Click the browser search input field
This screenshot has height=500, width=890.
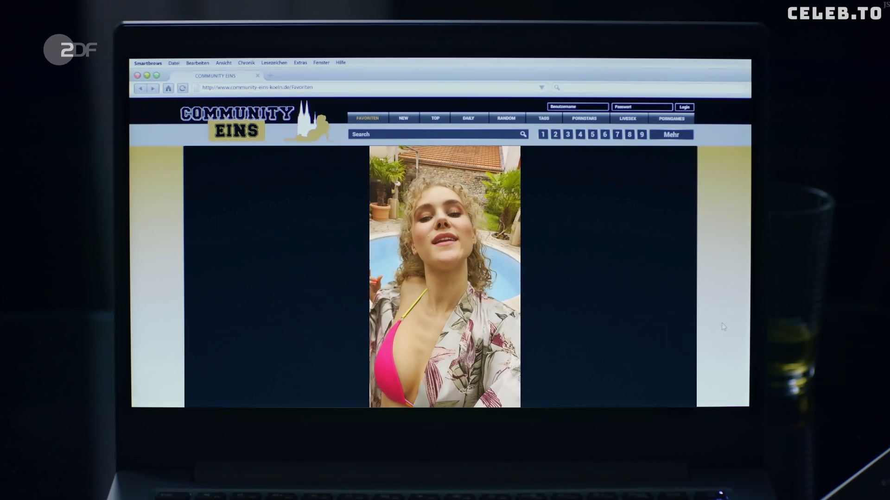649,87
